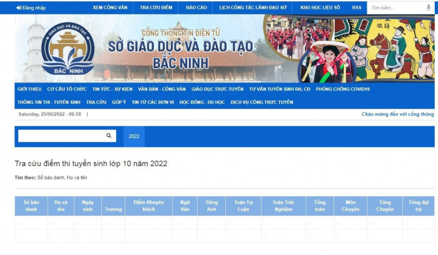
Task: Focus the exam score search input field
Action: (x=61, y=136)
